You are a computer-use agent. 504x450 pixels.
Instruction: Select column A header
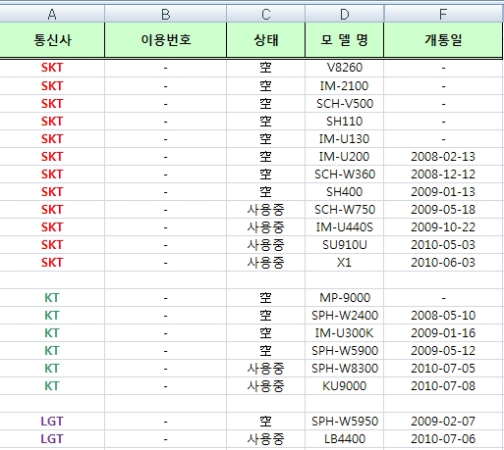point(52,14)
